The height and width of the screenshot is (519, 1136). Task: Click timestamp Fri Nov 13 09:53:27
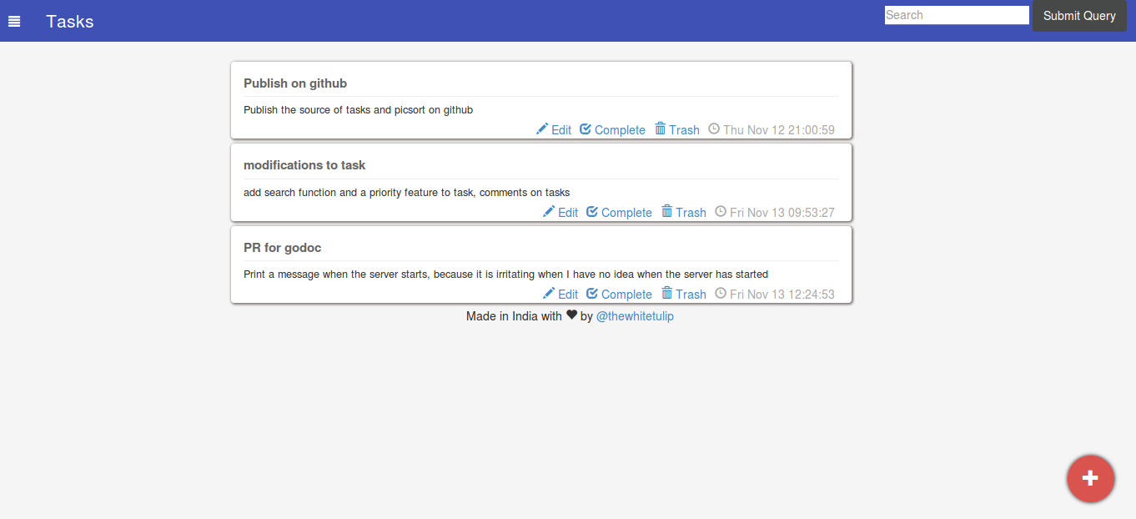pos(782,213)
